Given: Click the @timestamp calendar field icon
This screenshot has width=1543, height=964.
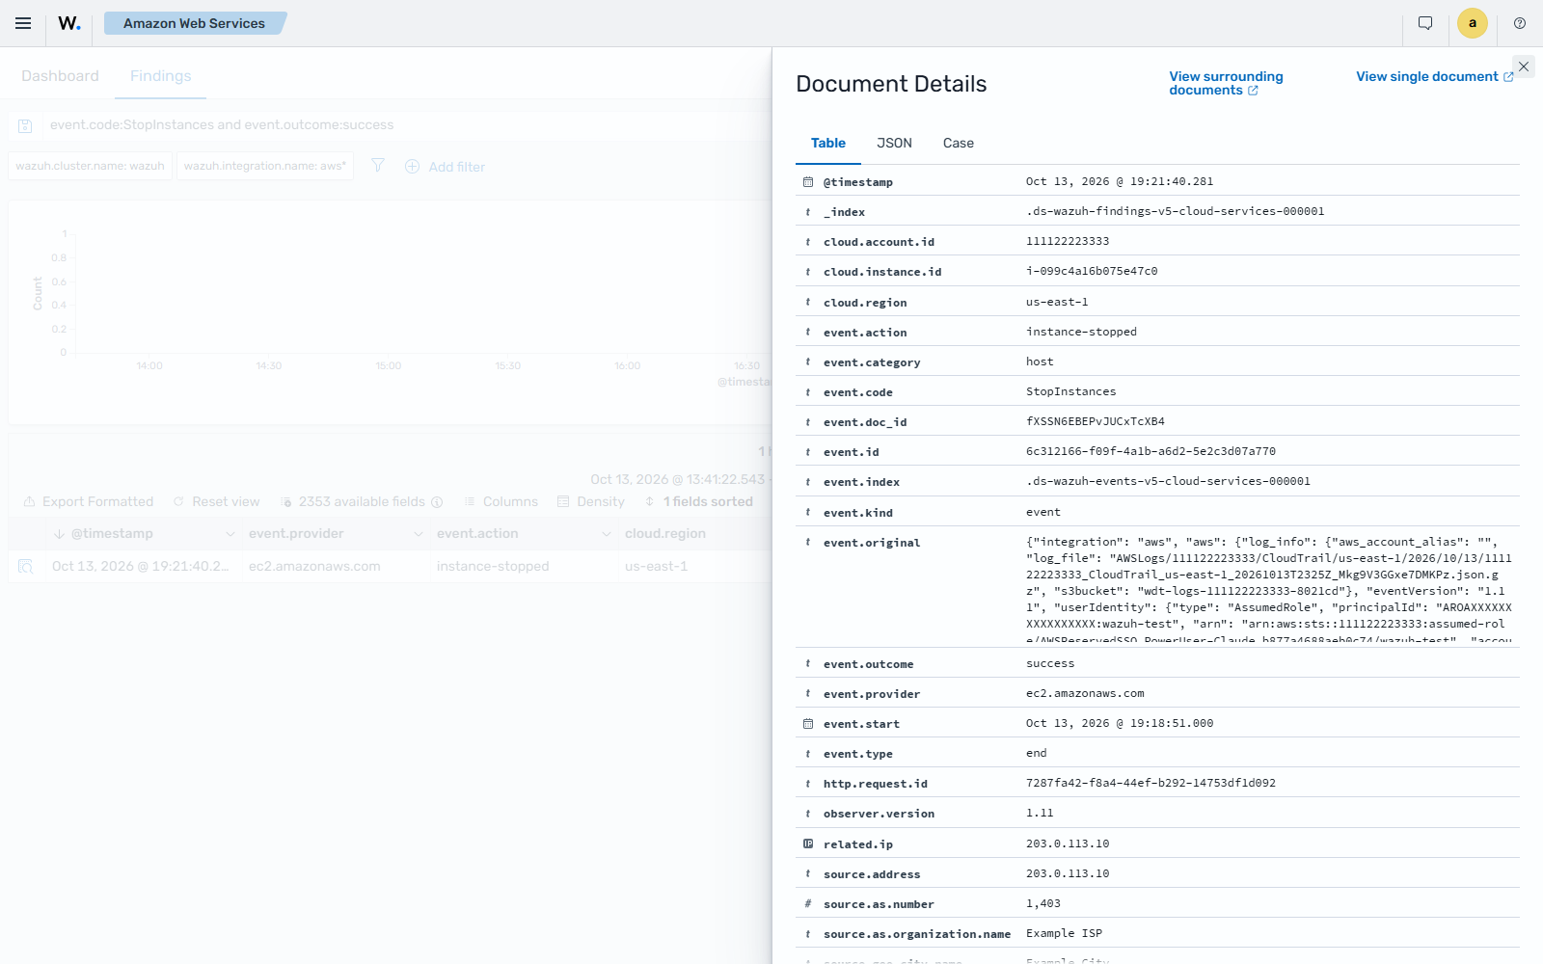Looking at the screenshot, I should (808, 181).
